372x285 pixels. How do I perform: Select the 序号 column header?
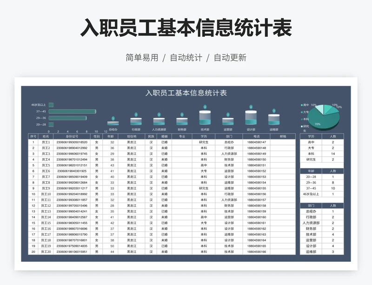33,136
